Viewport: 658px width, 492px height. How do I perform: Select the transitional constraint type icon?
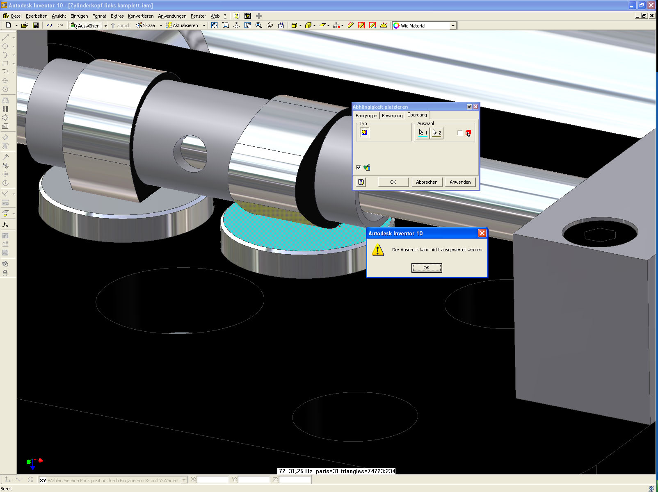pos(364,133)
